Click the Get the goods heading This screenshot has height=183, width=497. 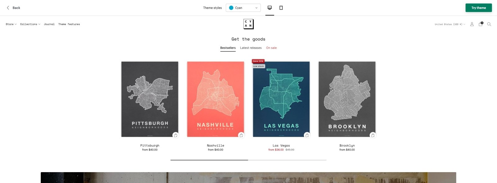point(248,39)
